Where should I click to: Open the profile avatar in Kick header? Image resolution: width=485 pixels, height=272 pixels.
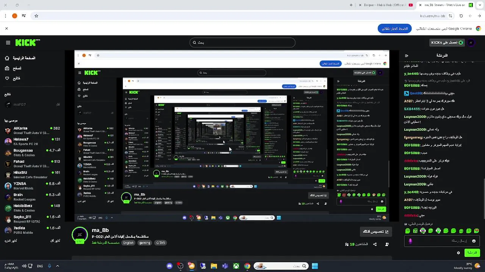coord(471,43)
